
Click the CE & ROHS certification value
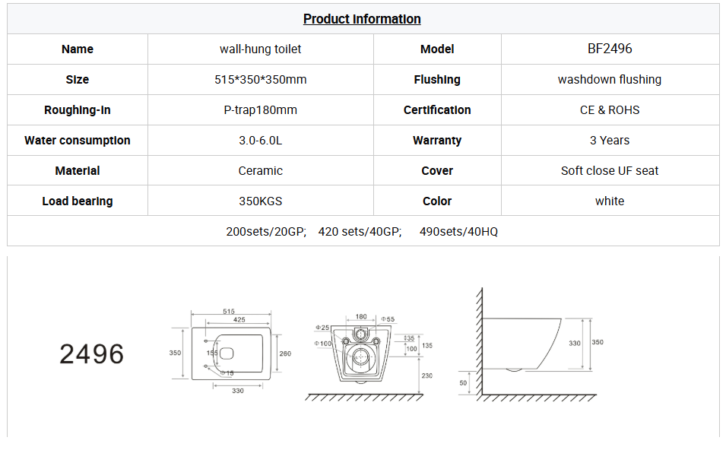610,109
